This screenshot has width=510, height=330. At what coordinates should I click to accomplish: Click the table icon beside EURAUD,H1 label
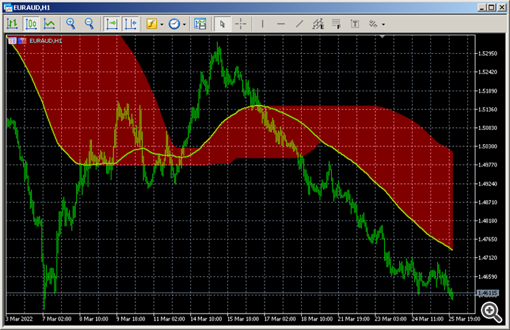[x=13, y=41]
